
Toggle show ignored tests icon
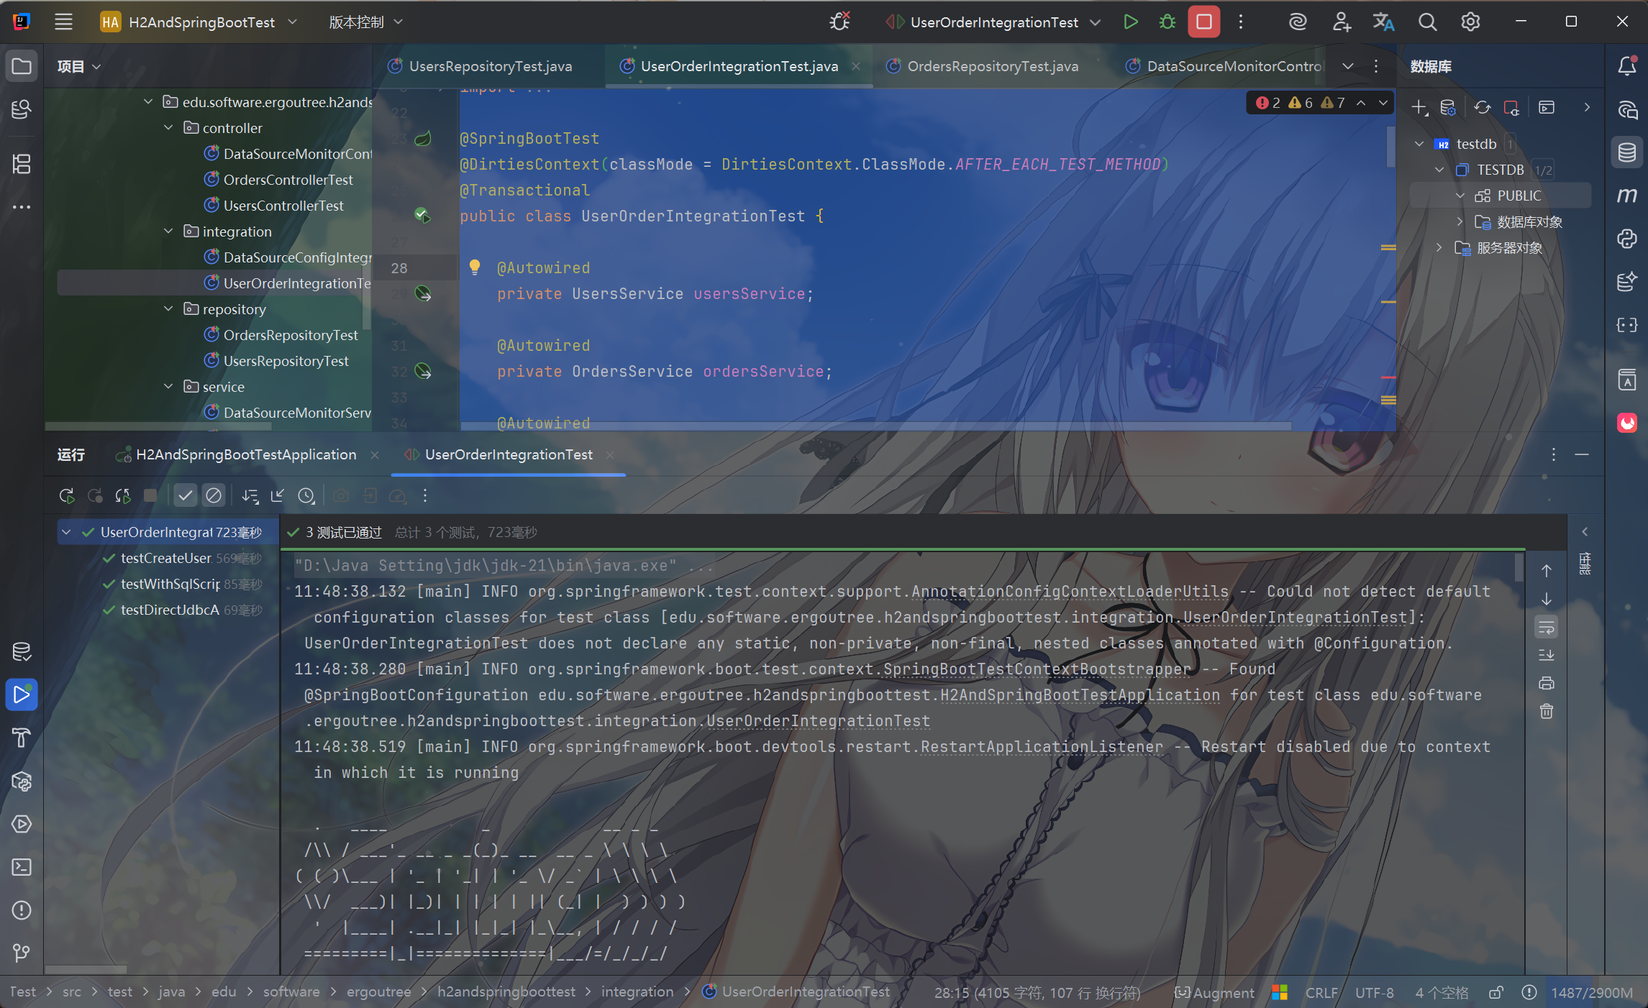click(214, 495)
